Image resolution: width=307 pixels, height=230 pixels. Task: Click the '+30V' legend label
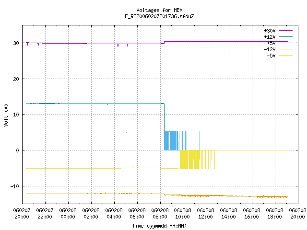(270, 31)
